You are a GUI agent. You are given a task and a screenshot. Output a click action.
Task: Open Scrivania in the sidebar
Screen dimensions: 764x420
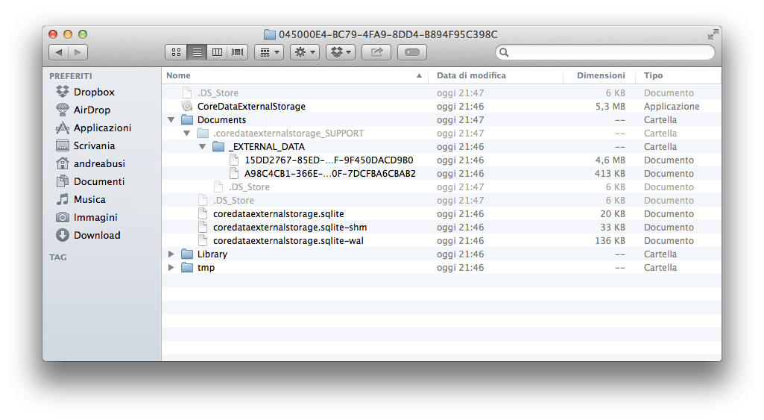(94, 145)
